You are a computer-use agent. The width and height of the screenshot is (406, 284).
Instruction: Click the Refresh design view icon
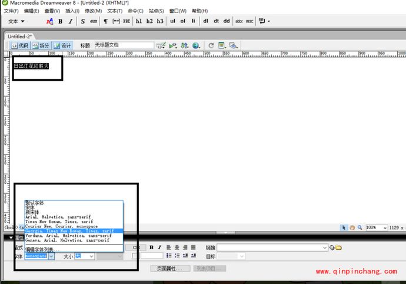click(211, 45)
